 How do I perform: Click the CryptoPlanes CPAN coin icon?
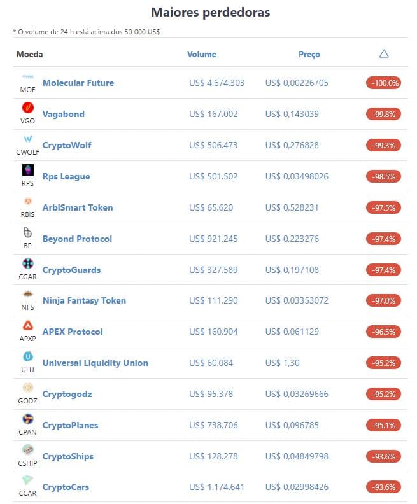(27, 419)
